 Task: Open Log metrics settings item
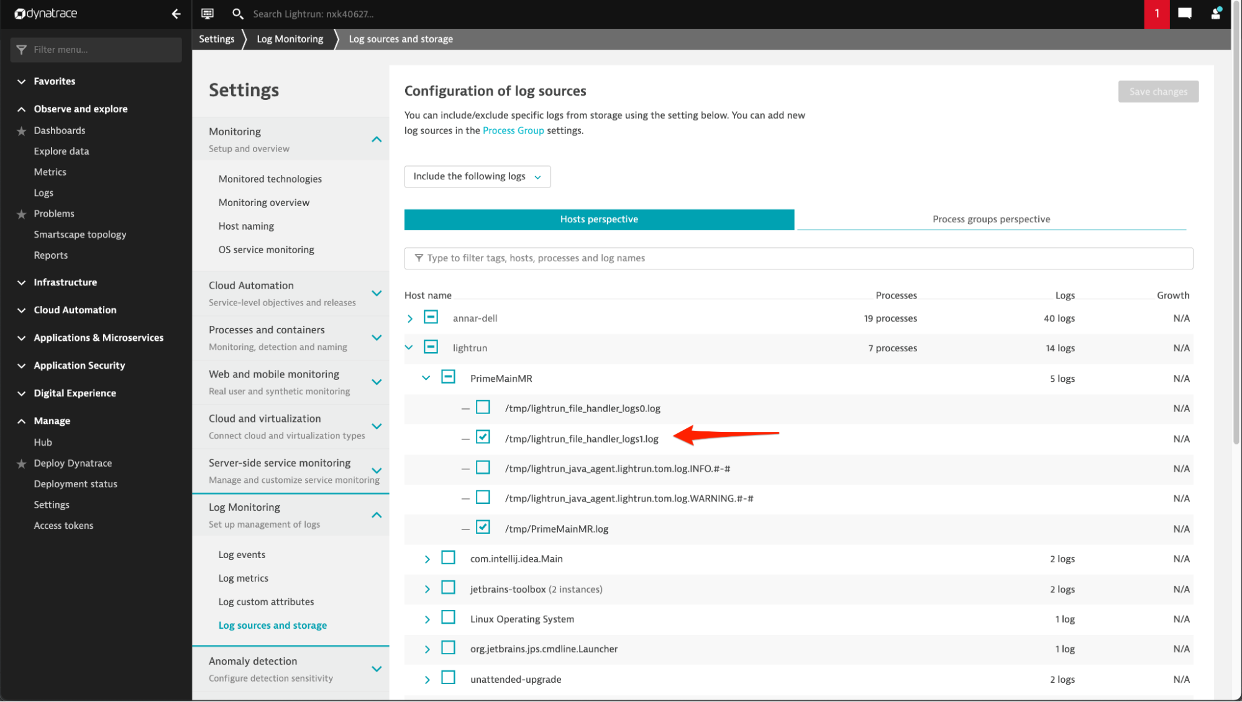point(243,578)
